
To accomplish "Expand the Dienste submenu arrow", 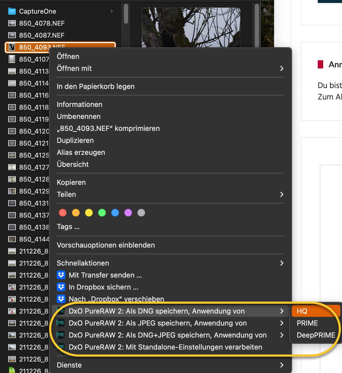I will click(x=282, y=365).
